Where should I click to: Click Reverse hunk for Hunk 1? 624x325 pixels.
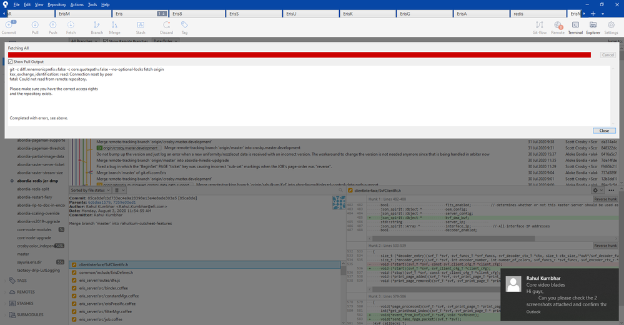605,199
